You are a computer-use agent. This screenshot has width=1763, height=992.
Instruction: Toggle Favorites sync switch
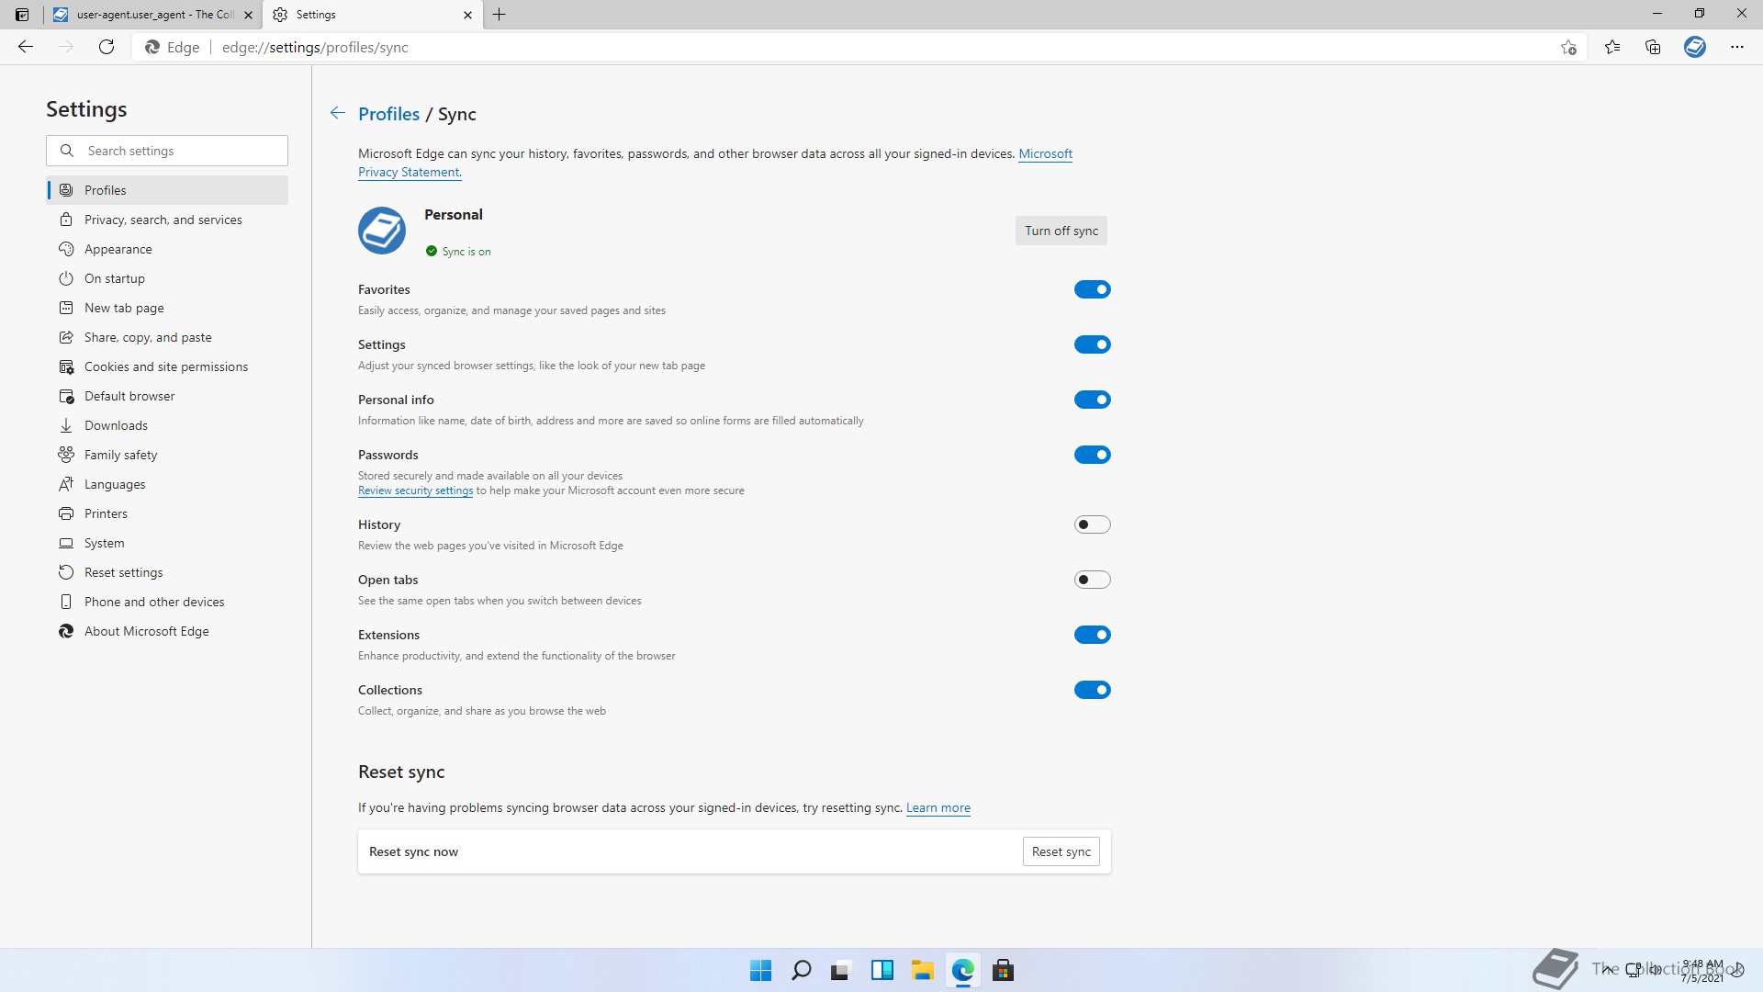[1093, 289]
